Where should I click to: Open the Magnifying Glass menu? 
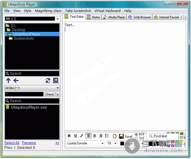pyautogui.click(x=48, y=11)
